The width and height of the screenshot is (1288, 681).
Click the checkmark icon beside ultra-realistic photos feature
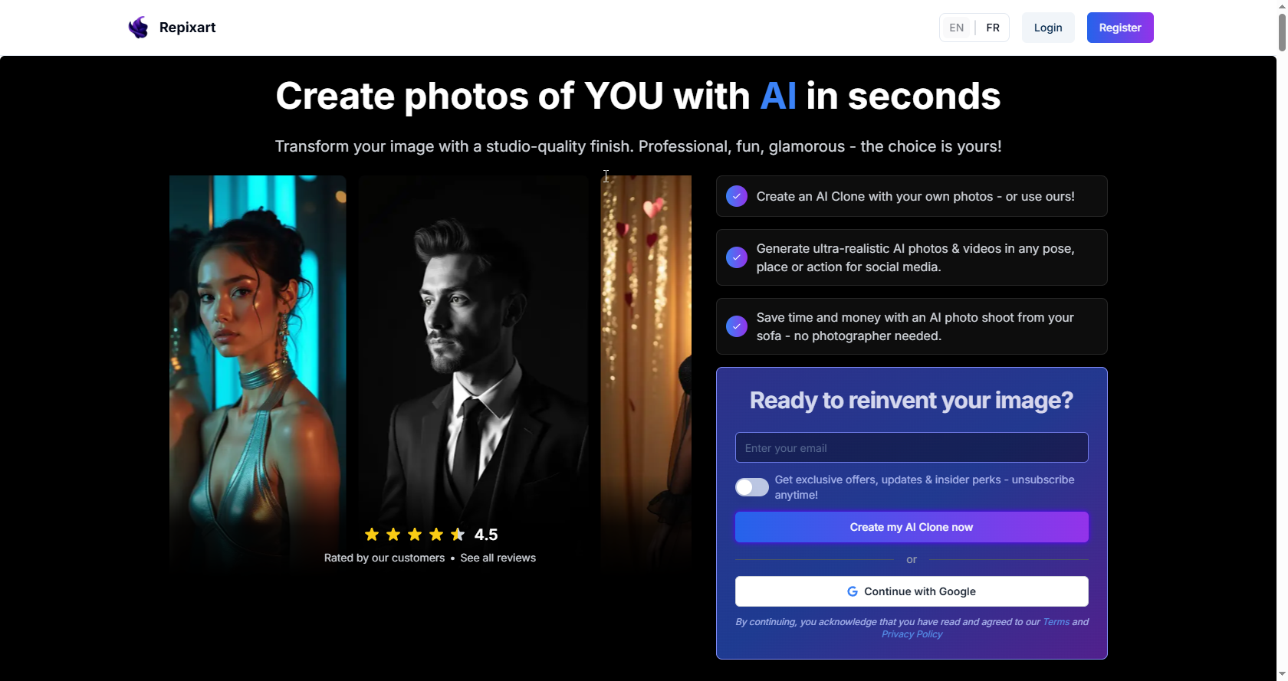(x=737, y=257)
